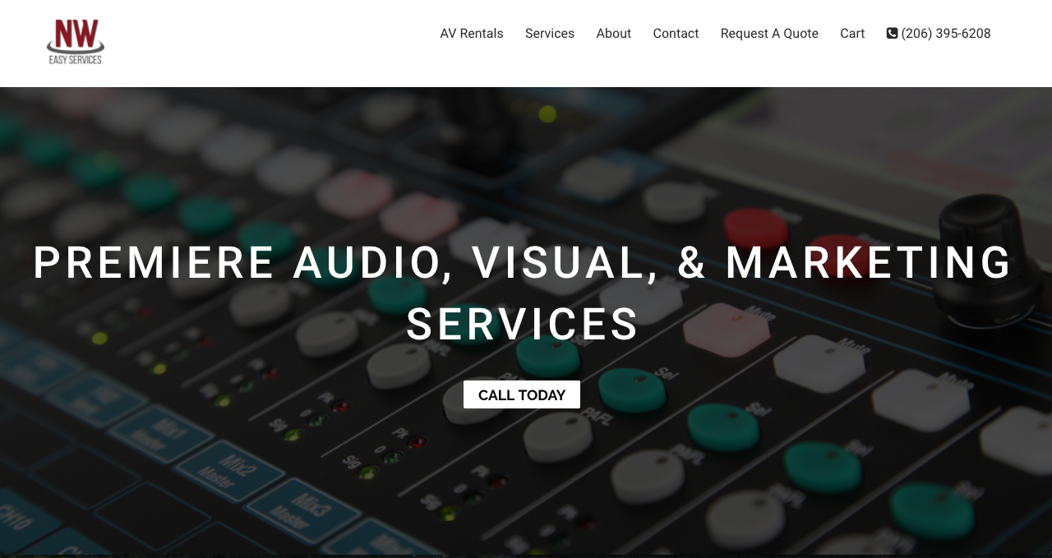Click the NW Easy Services logo
The image size is (1052, 558).
point(76,42)
